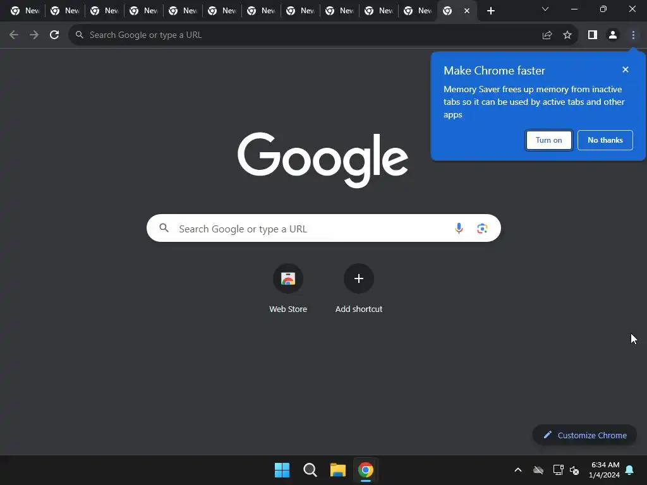Open the Chrome three-dot menu
The width and height of the screenshot is (647, 485).
[x=633, y=35]
